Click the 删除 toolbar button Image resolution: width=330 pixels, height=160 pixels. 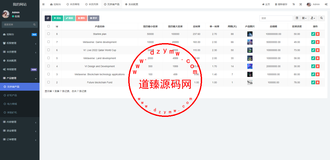[82, 18]
